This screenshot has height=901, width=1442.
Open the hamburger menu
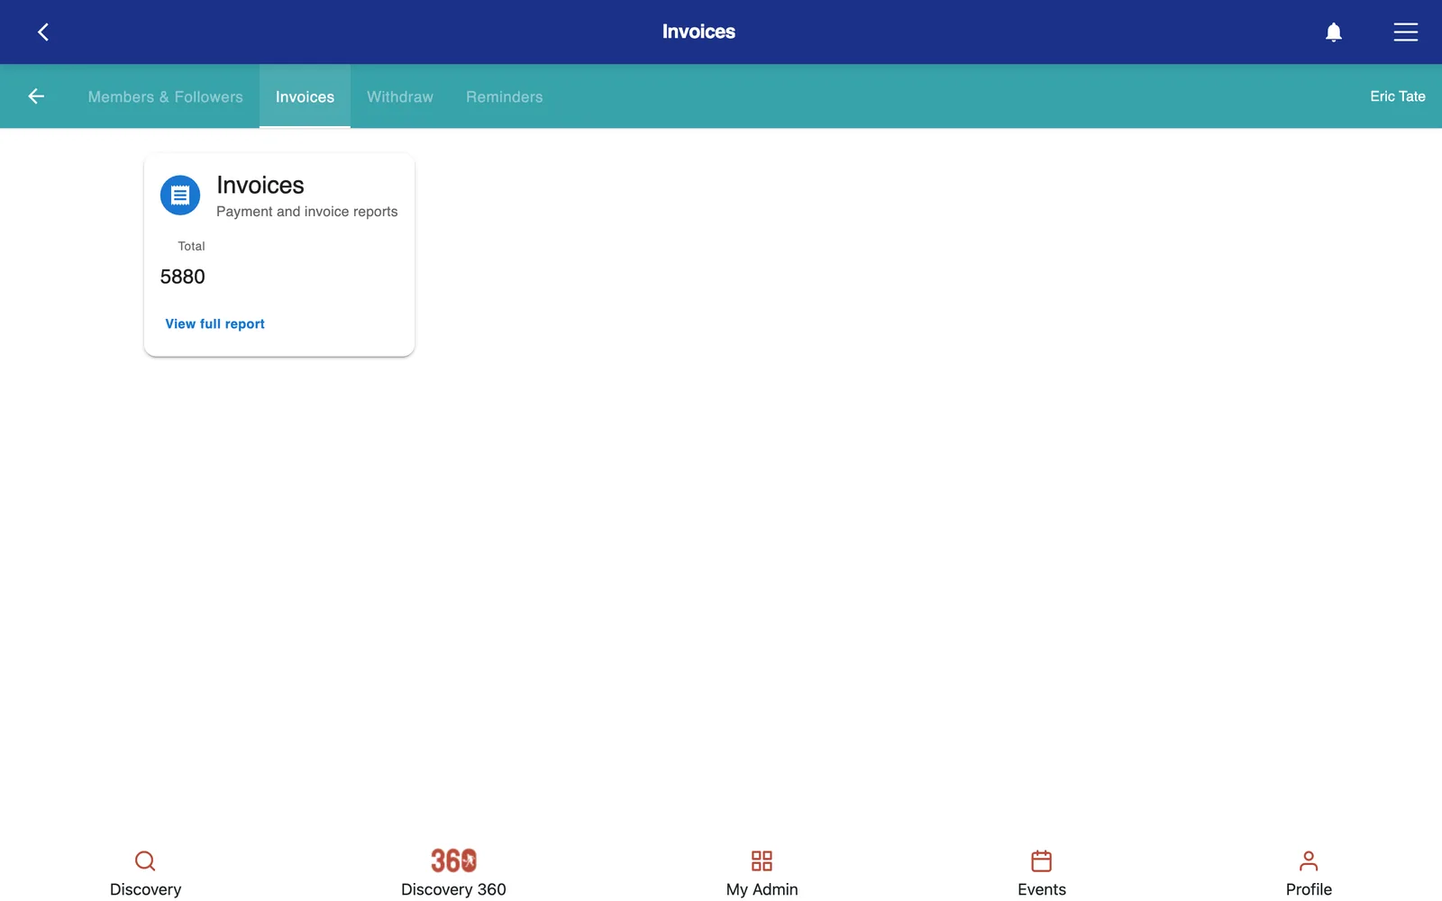(x=1405, y=32)
